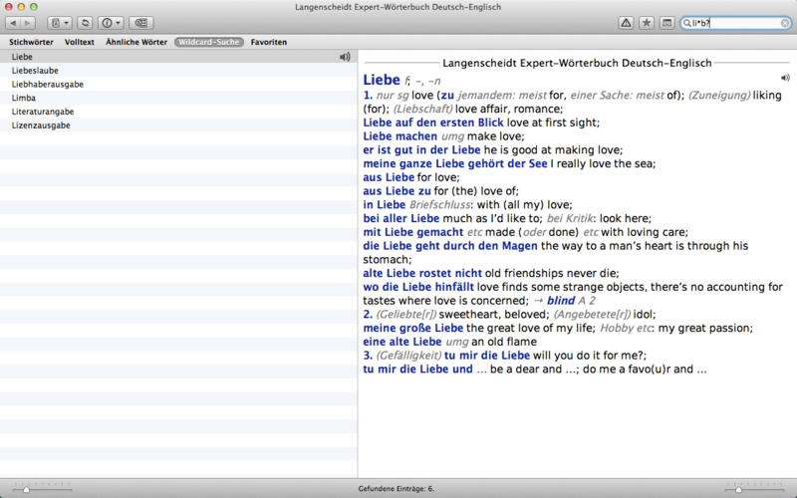The height and width of the screenshot is (498, 797).
Task: Follow the blind cross-reference link
Action: [561, 301]
